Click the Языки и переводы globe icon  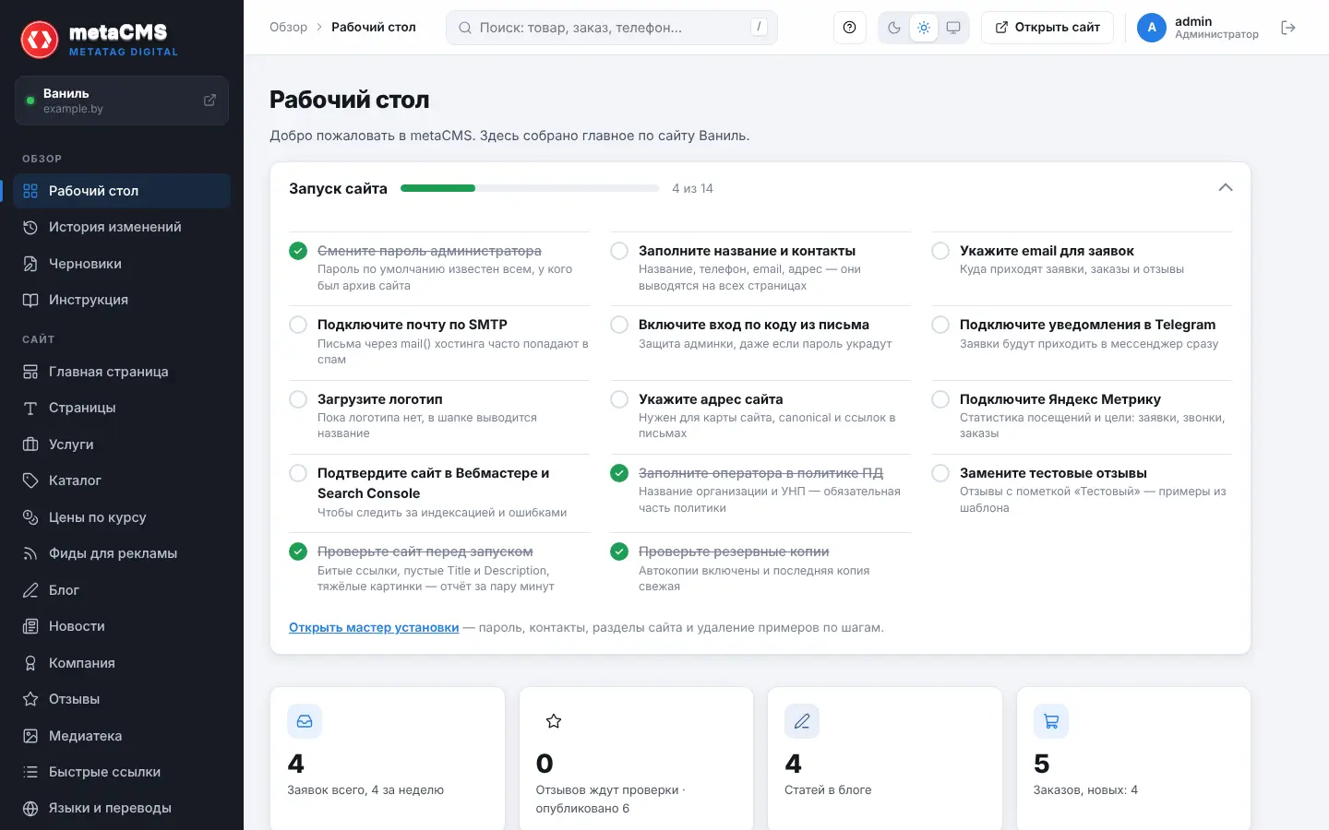tap(30, 809)
